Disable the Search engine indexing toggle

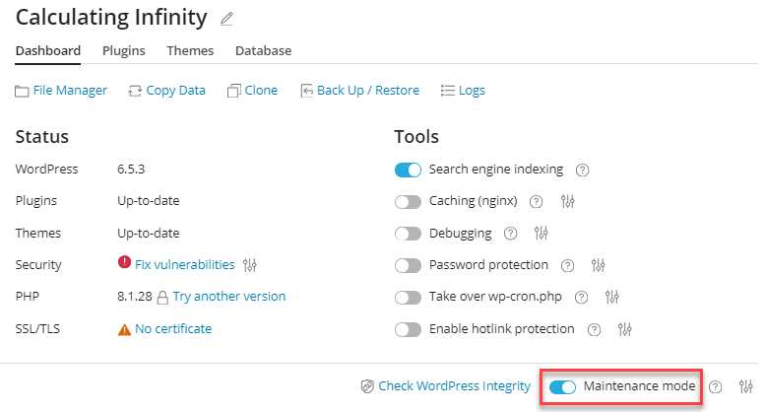(x=408, y=170)
